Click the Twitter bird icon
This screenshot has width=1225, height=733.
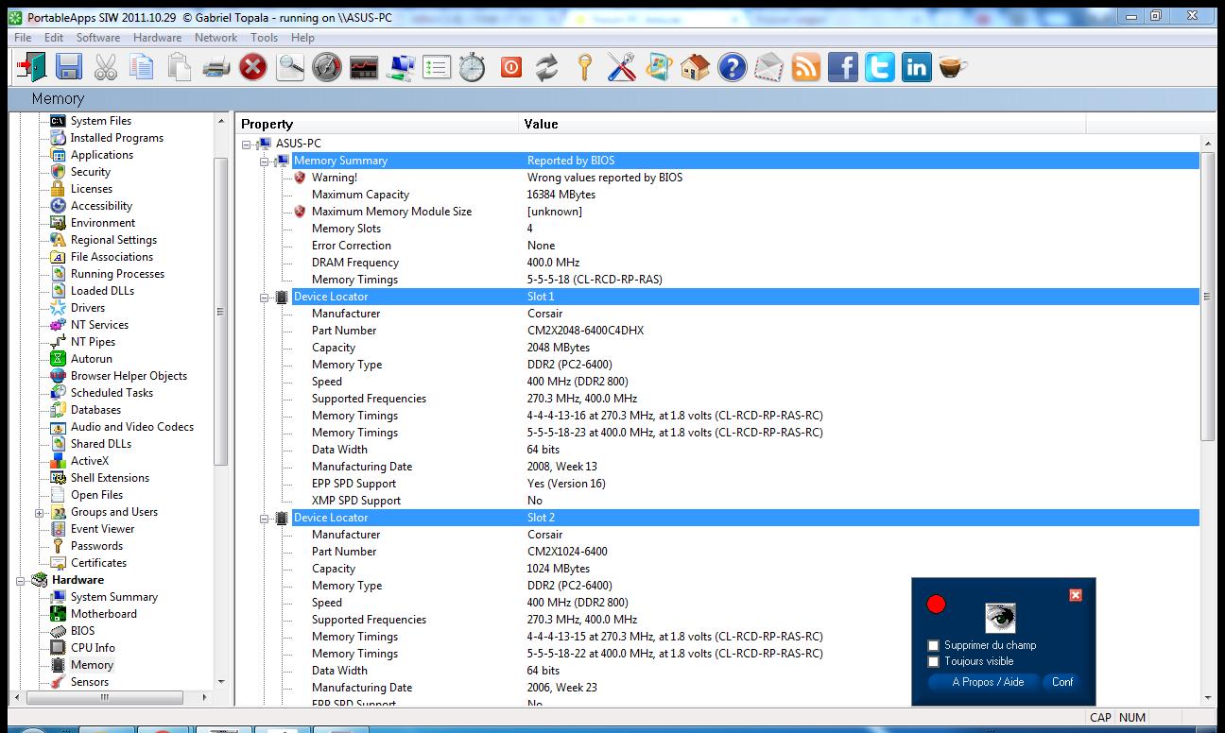[x=880, y=67]
